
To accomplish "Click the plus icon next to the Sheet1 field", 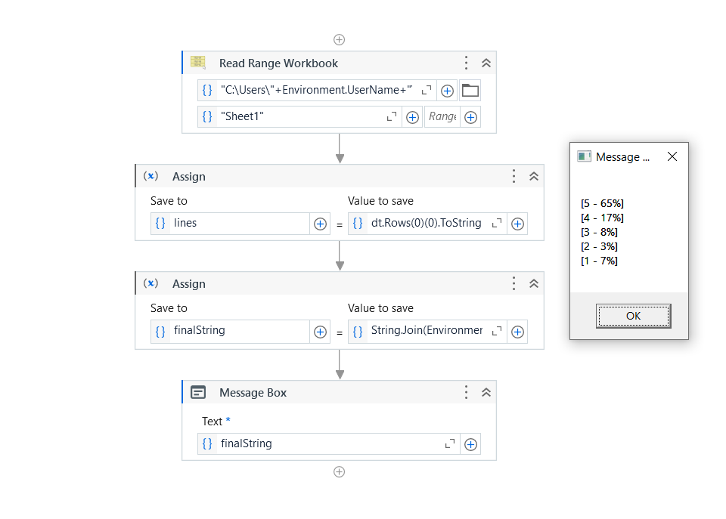I will pyautogui.click(x=412, y=116).
